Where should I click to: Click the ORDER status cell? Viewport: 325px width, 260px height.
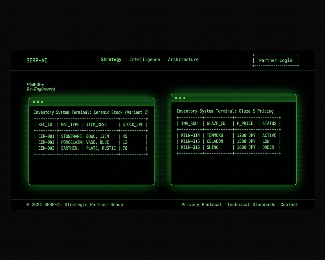coord(268,147)
